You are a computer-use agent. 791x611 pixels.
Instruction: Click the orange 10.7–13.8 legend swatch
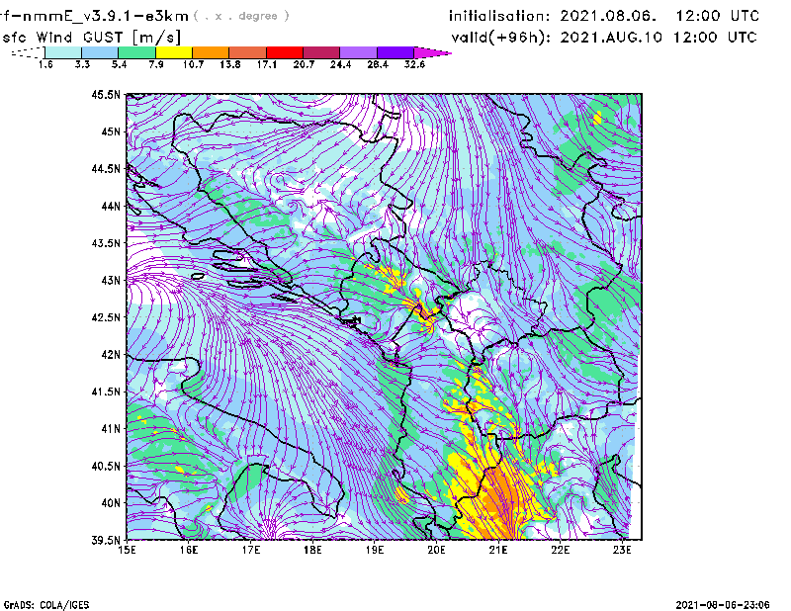click(211, 52)
